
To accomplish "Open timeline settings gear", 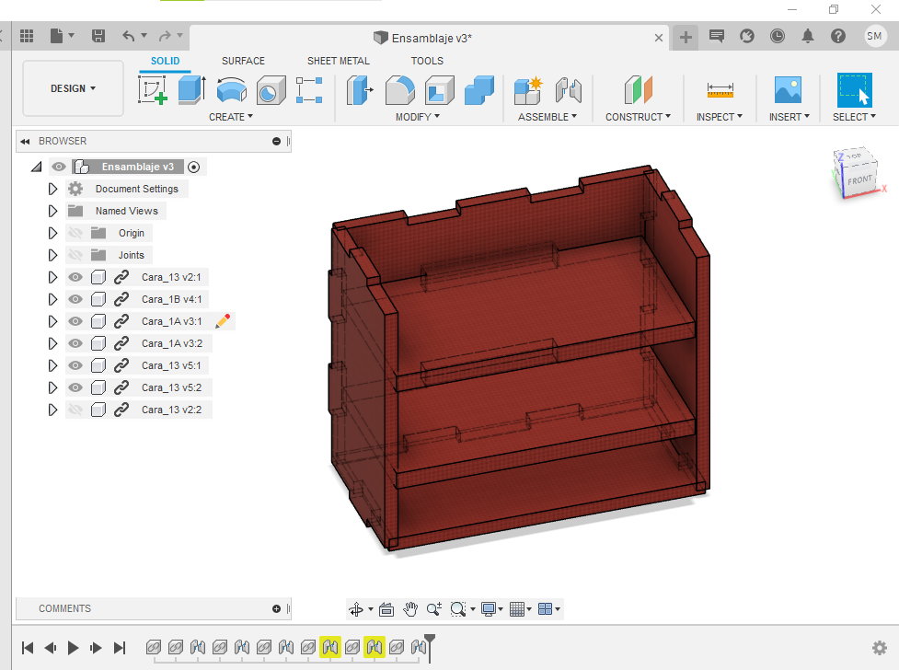I will [x=879, y=648].
